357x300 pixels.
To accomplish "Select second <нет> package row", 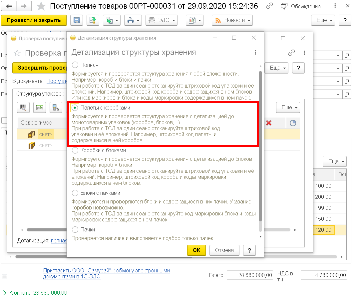I will (x=46, y=145).
